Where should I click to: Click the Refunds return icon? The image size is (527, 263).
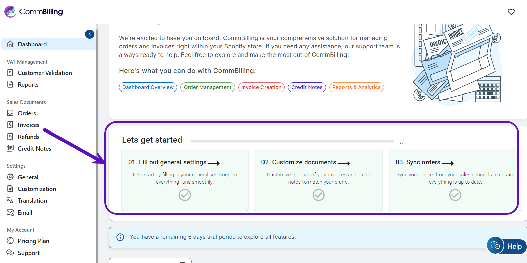[x=10, y=137]
